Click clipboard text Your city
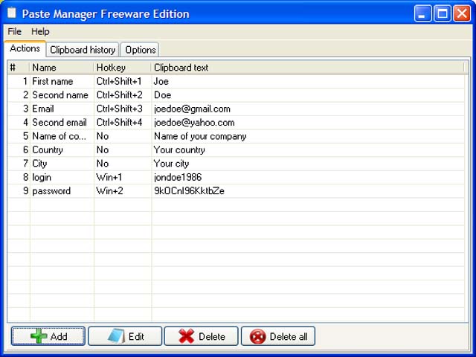The height and width of the screenshot is (357, 476). 171,164
